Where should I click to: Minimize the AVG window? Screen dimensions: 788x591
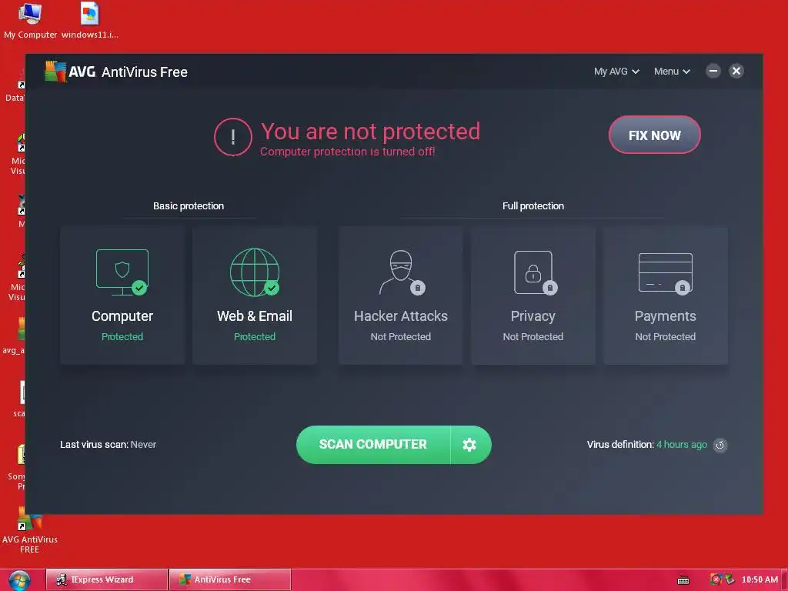pos(713,71)
